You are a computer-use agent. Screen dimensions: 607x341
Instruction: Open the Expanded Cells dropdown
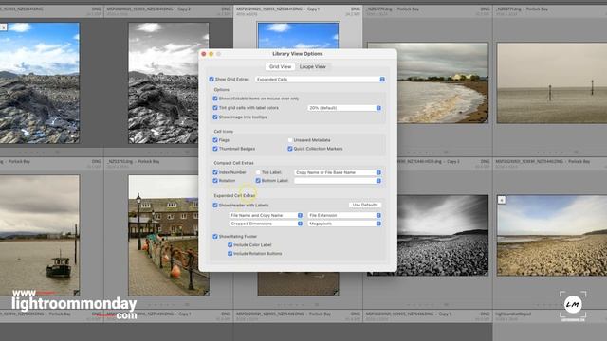320,79
